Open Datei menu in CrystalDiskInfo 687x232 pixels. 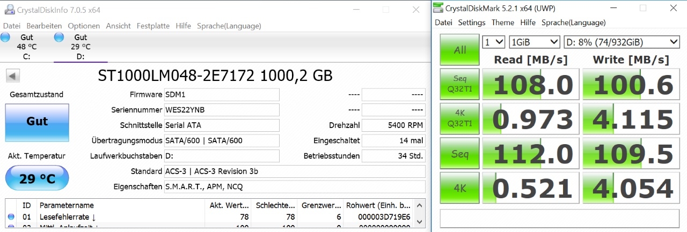point(12,26)
